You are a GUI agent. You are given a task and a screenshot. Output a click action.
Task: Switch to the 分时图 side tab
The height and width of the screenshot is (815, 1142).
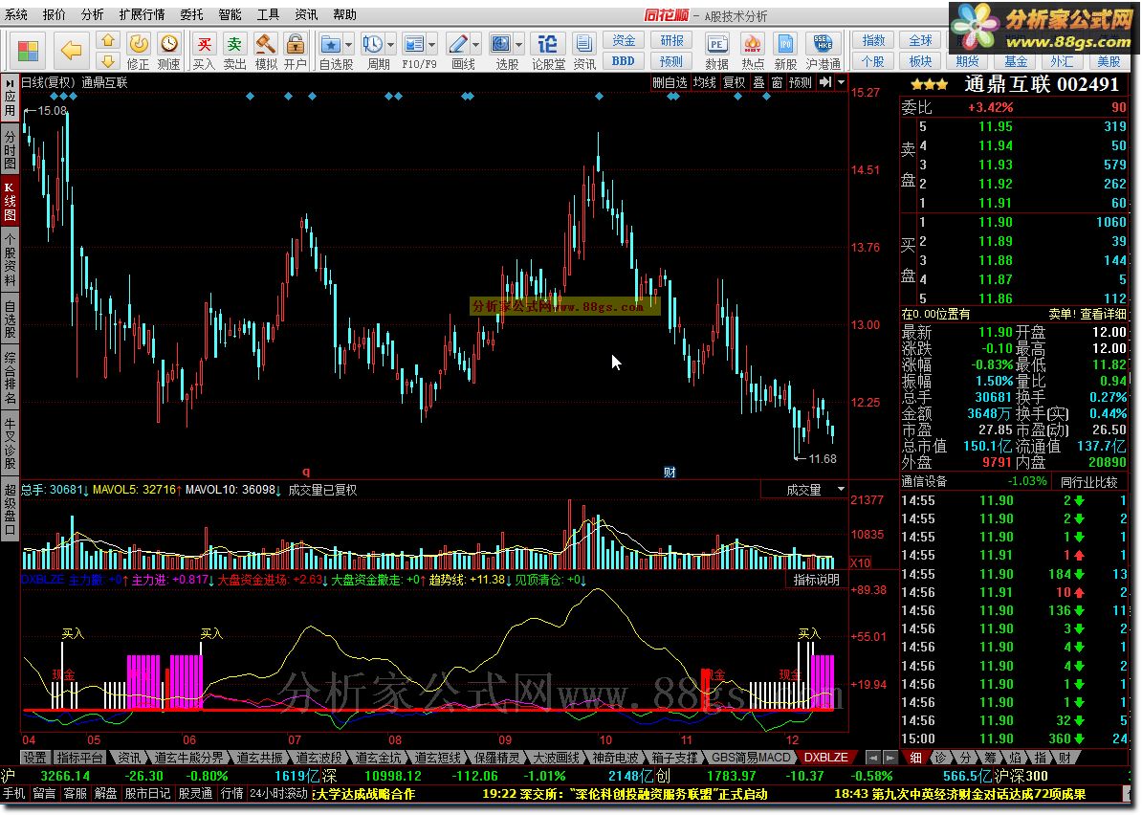[10, 148]
